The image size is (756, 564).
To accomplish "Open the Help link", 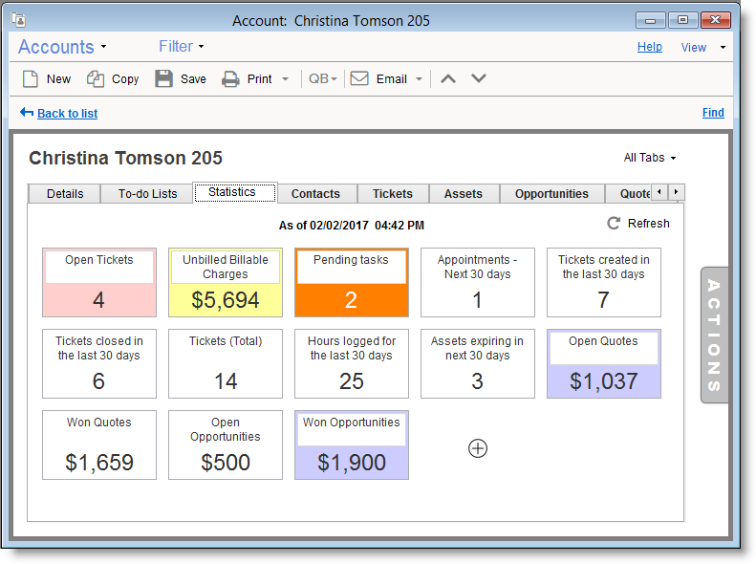I will [649, 47].
